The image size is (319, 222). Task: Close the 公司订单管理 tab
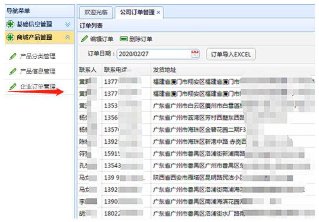[x=158, y=12]
